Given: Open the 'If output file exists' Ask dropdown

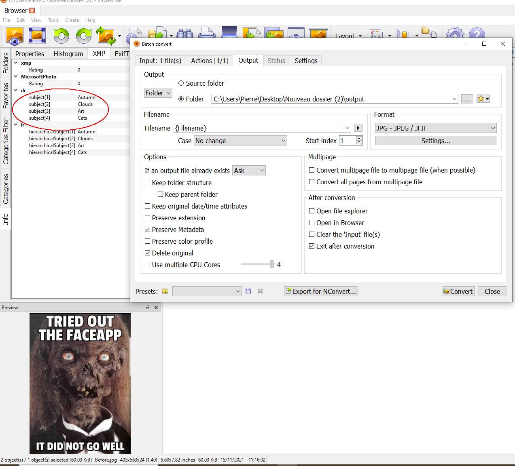Looking at the screenshot, I should (249, 171).
